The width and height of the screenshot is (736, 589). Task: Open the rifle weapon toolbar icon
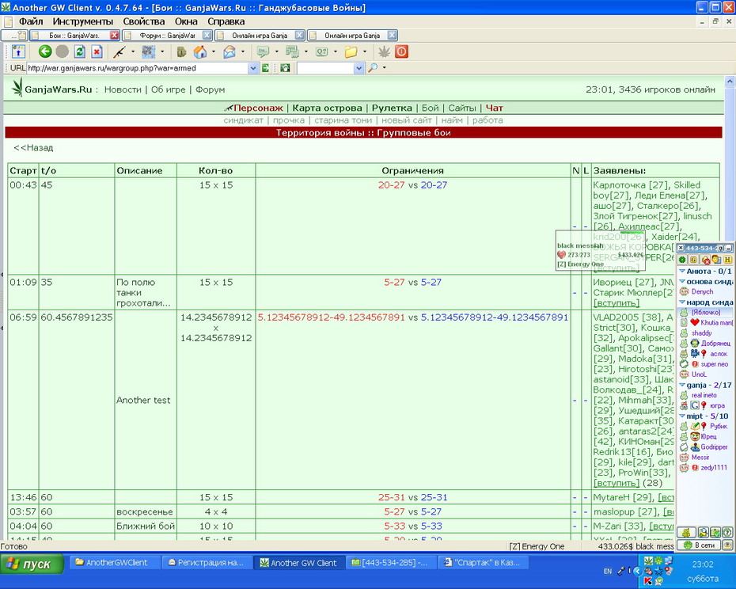click(120, 51)
